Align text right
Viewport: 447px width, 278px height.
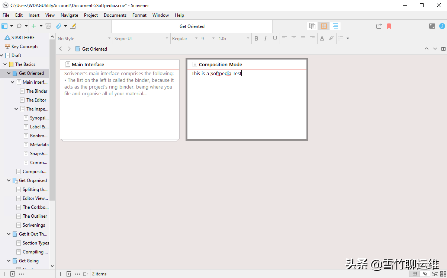tap(312, 38)
